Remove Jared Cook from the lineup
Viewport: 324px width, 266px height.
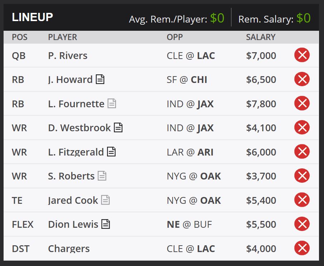302,200
